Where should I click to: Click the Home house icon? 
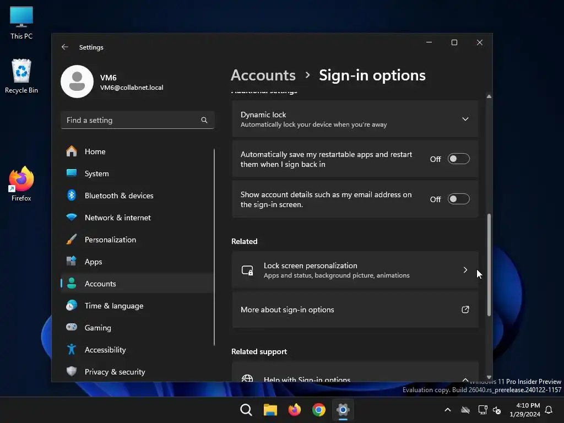(72, 151)
